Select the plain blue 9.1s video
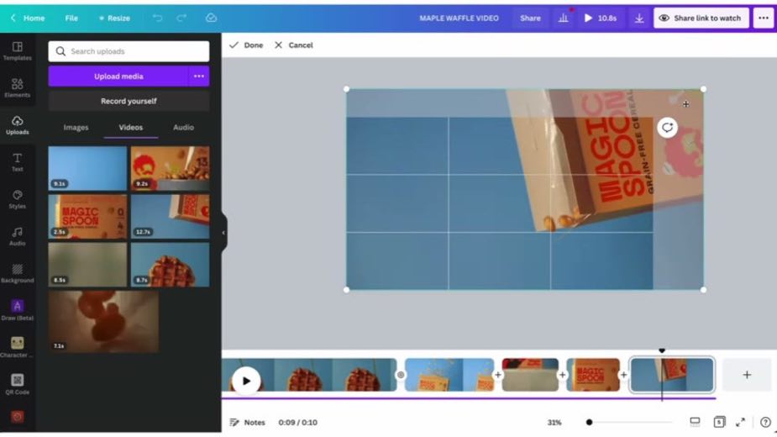Viewport: 777px width, 437px height. pyautogui.click(x=87, y=168)
